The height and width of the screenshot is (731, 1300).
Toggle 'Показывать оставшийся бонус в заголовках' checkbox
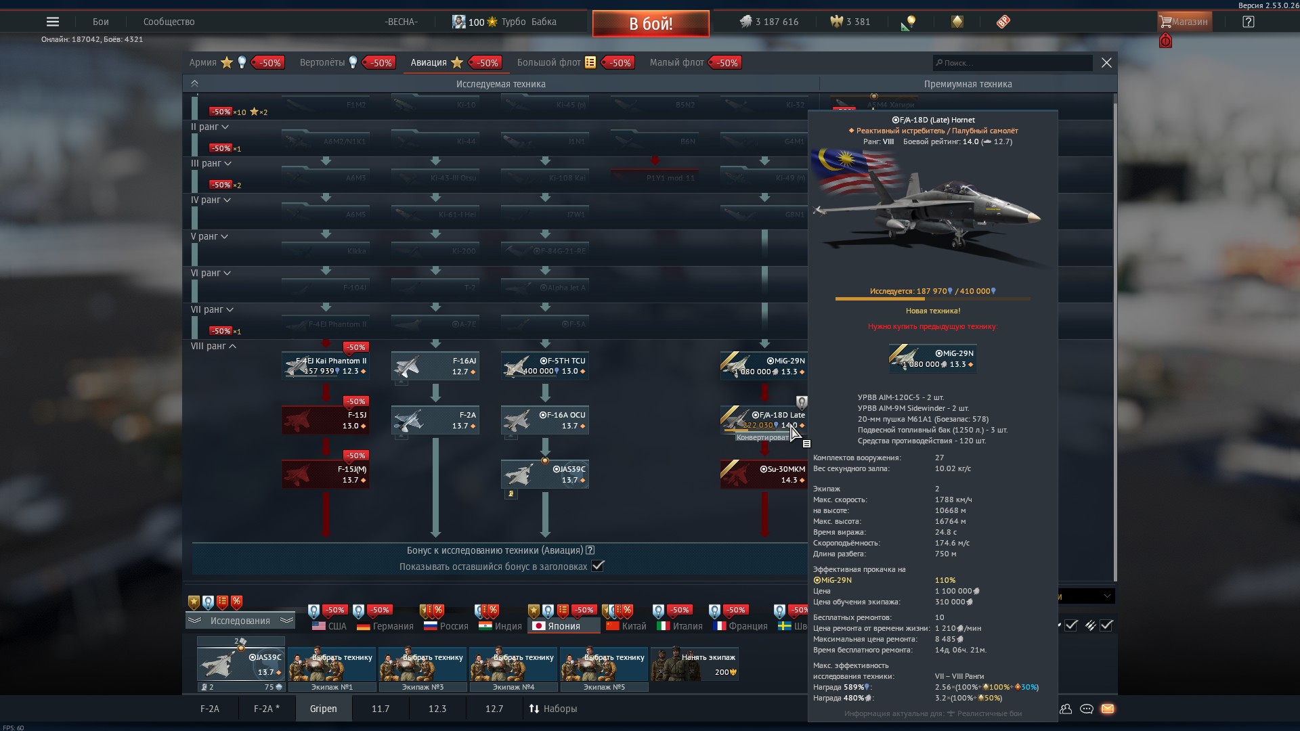[x=598, y=567]
